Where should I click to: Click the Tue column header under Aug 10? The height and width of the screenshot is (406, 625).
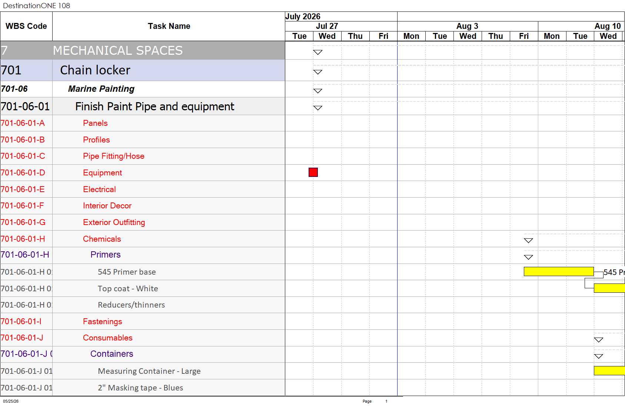click(x=580, y=36)
